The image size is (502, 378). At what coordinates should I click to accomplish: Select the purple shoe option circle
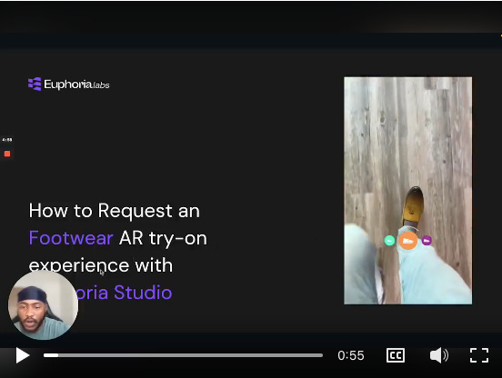tap(427, 240)
